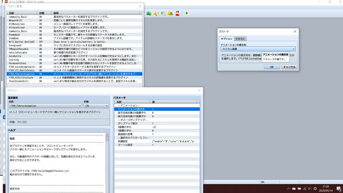343x193 pixels.
Task: Switch to the テキスト tab
Action: point(240,39)
